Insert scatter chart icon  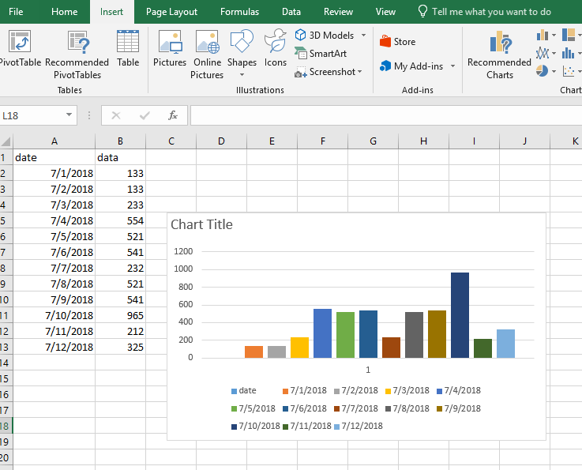tap(569, 70)
